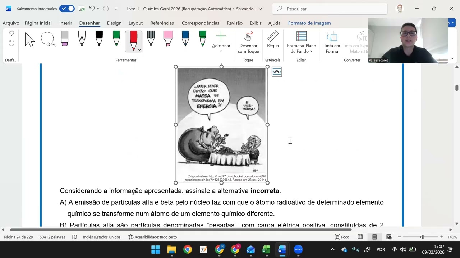This screenshot has width=460, height=258.
Task: Toggle Desenhar com Toque
Action: (x=248, y=42)
